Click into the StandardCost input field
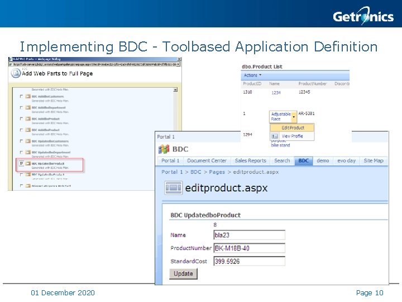The width and height of the screenshot is (402, 302). point(249,261)
